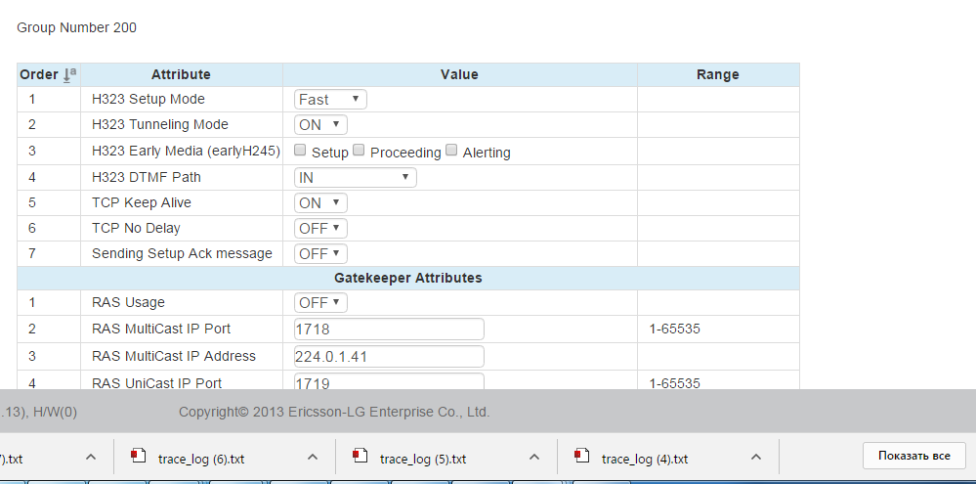Open options chevron for trace_log (4).txt

tap(756, 457)
